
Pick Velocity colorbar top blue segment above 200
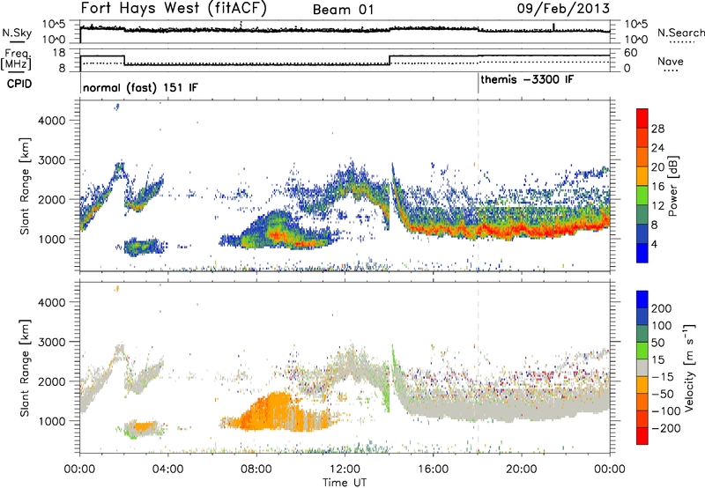(642, 299)
